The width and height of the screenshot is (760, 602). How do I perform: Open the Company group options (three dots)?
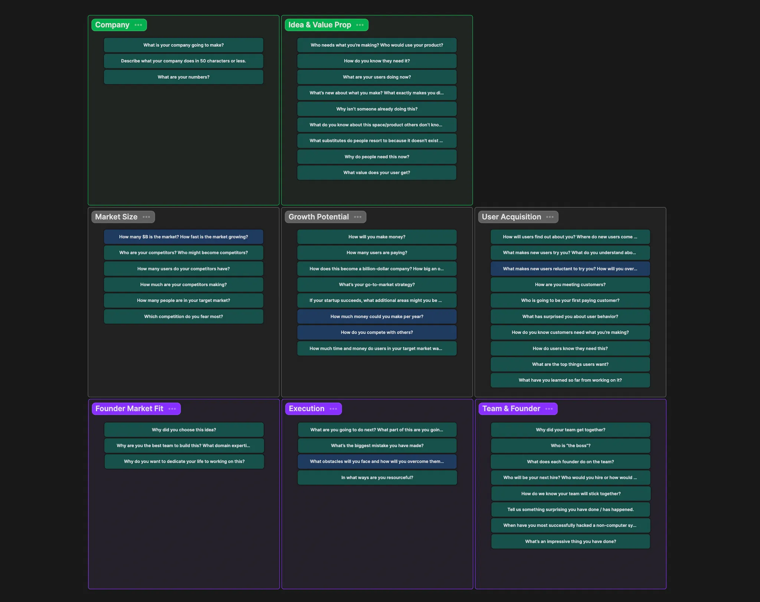tap(138, 25)
